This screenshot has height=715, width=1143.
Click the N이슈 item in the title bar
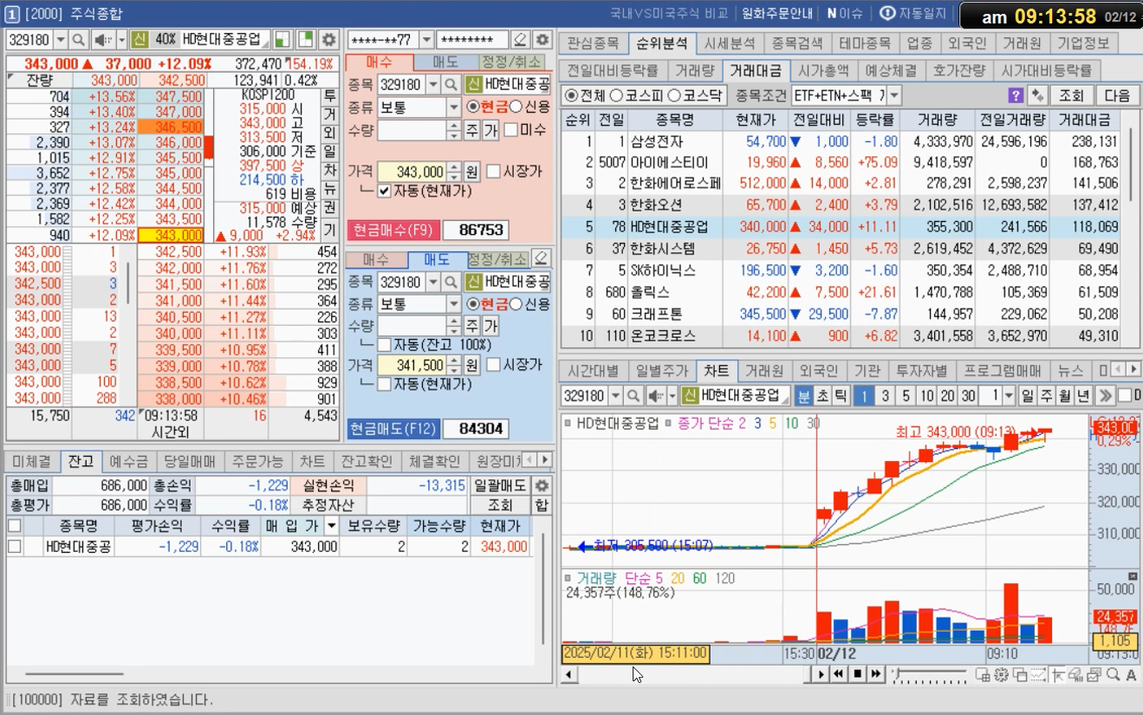[x=844, y=13]
